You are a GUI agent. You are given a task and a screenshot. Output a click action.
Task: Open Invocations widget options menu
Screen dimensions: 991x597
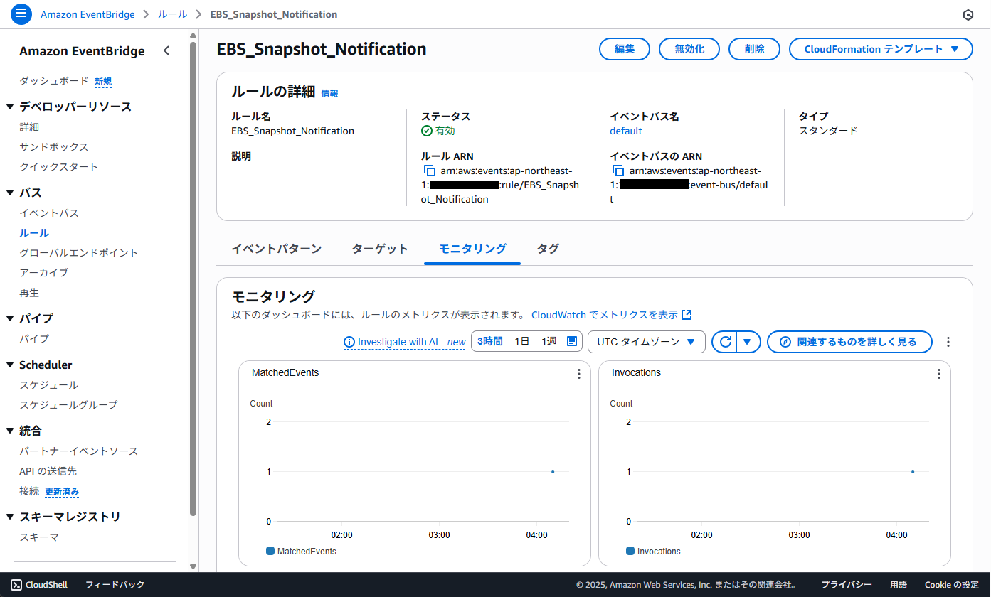coord(939,373)
